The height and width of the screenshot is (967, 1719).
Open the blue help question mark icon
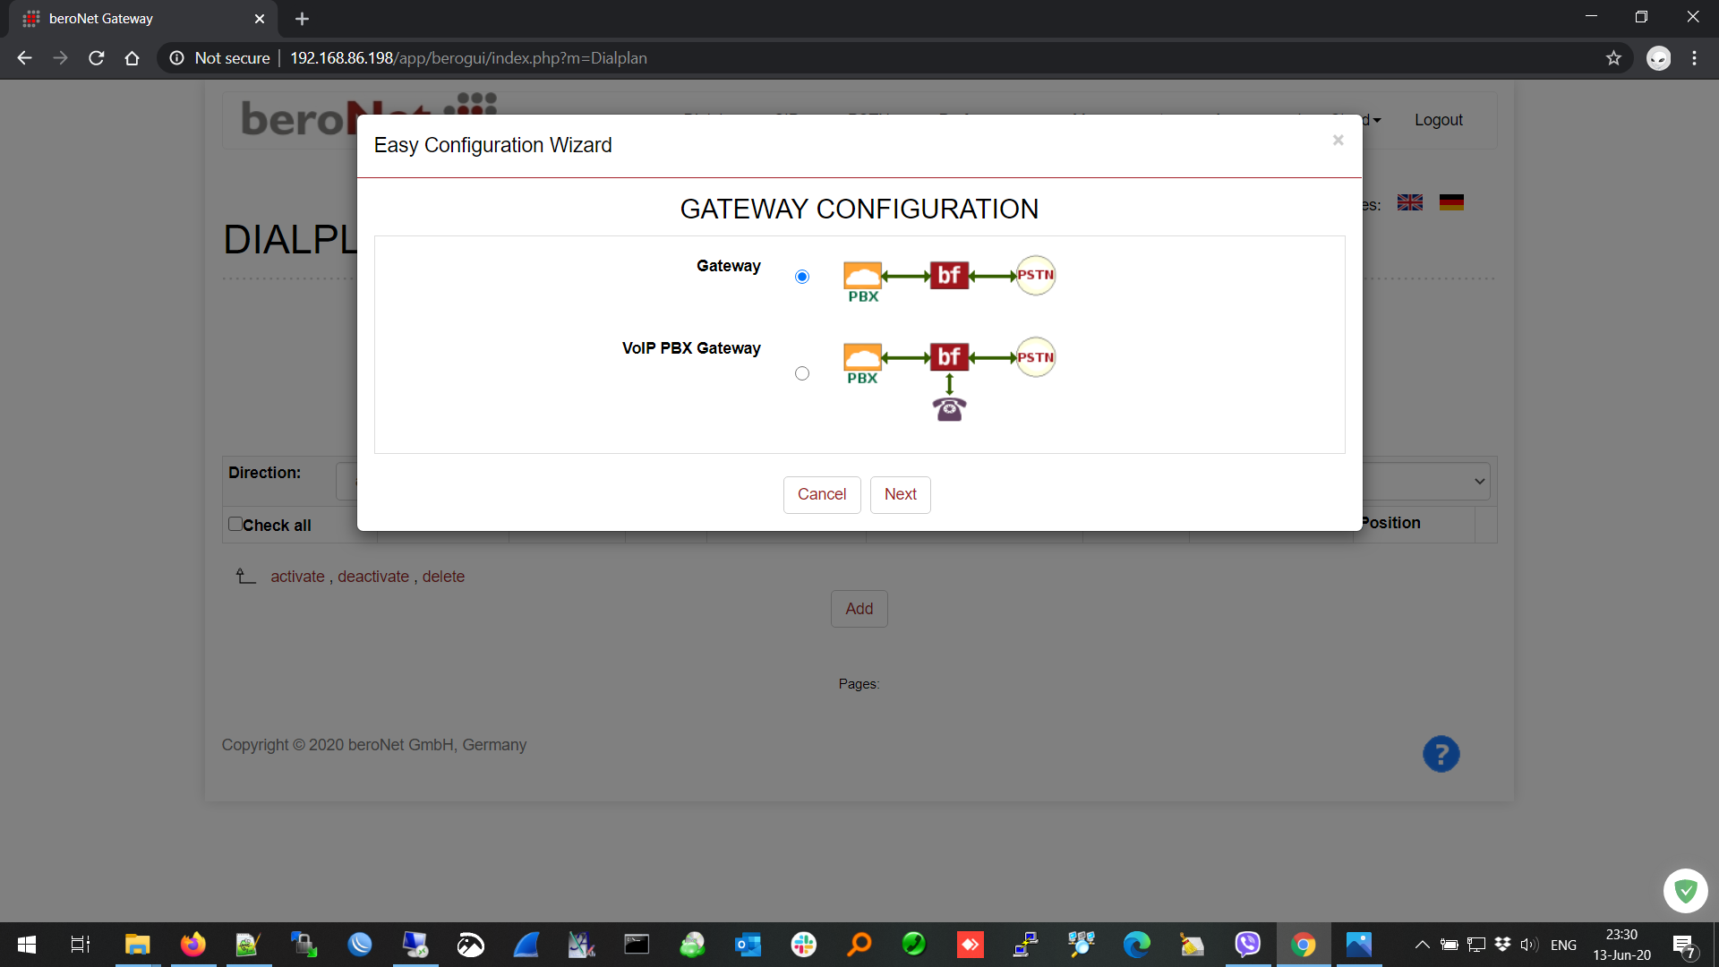1441,755
